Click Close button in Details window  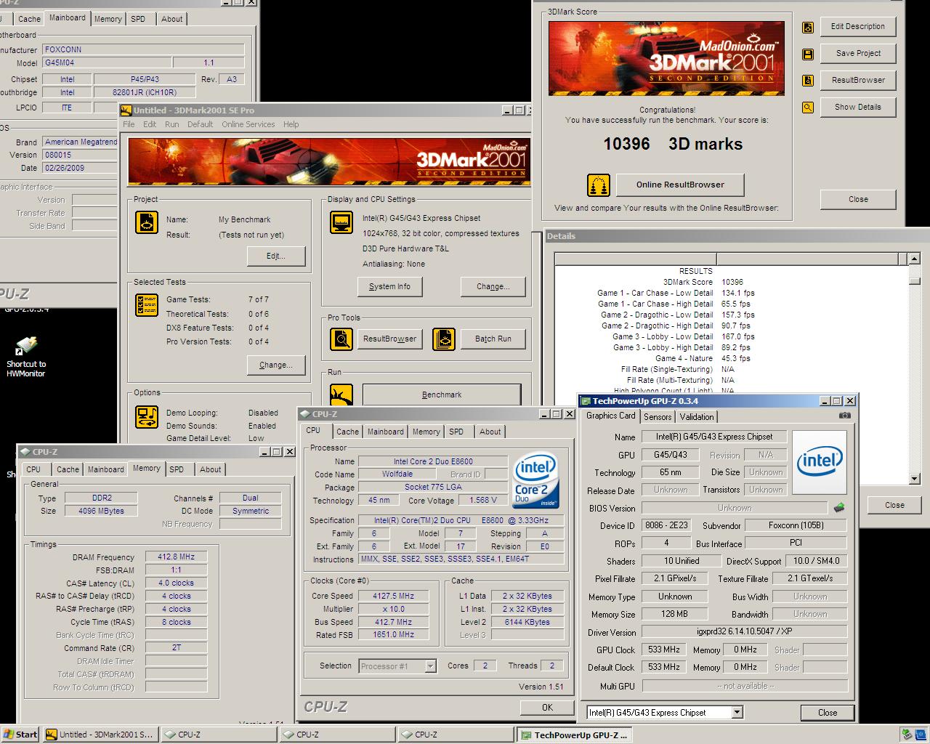[894, 505]
